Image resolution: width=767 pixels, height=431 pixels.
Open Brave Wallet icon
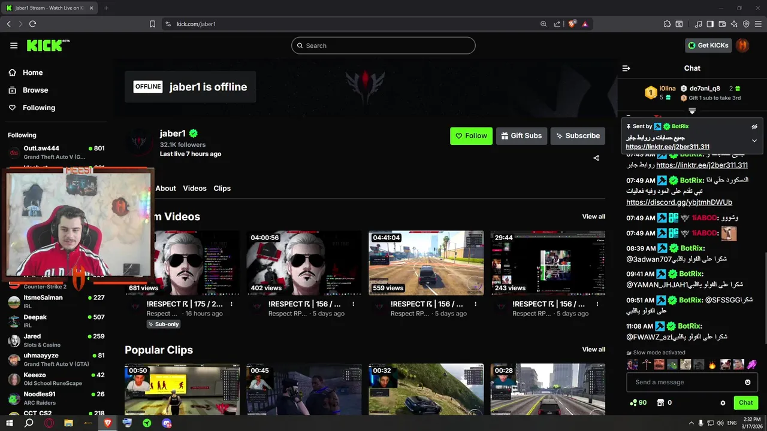[x=722, y=24]
